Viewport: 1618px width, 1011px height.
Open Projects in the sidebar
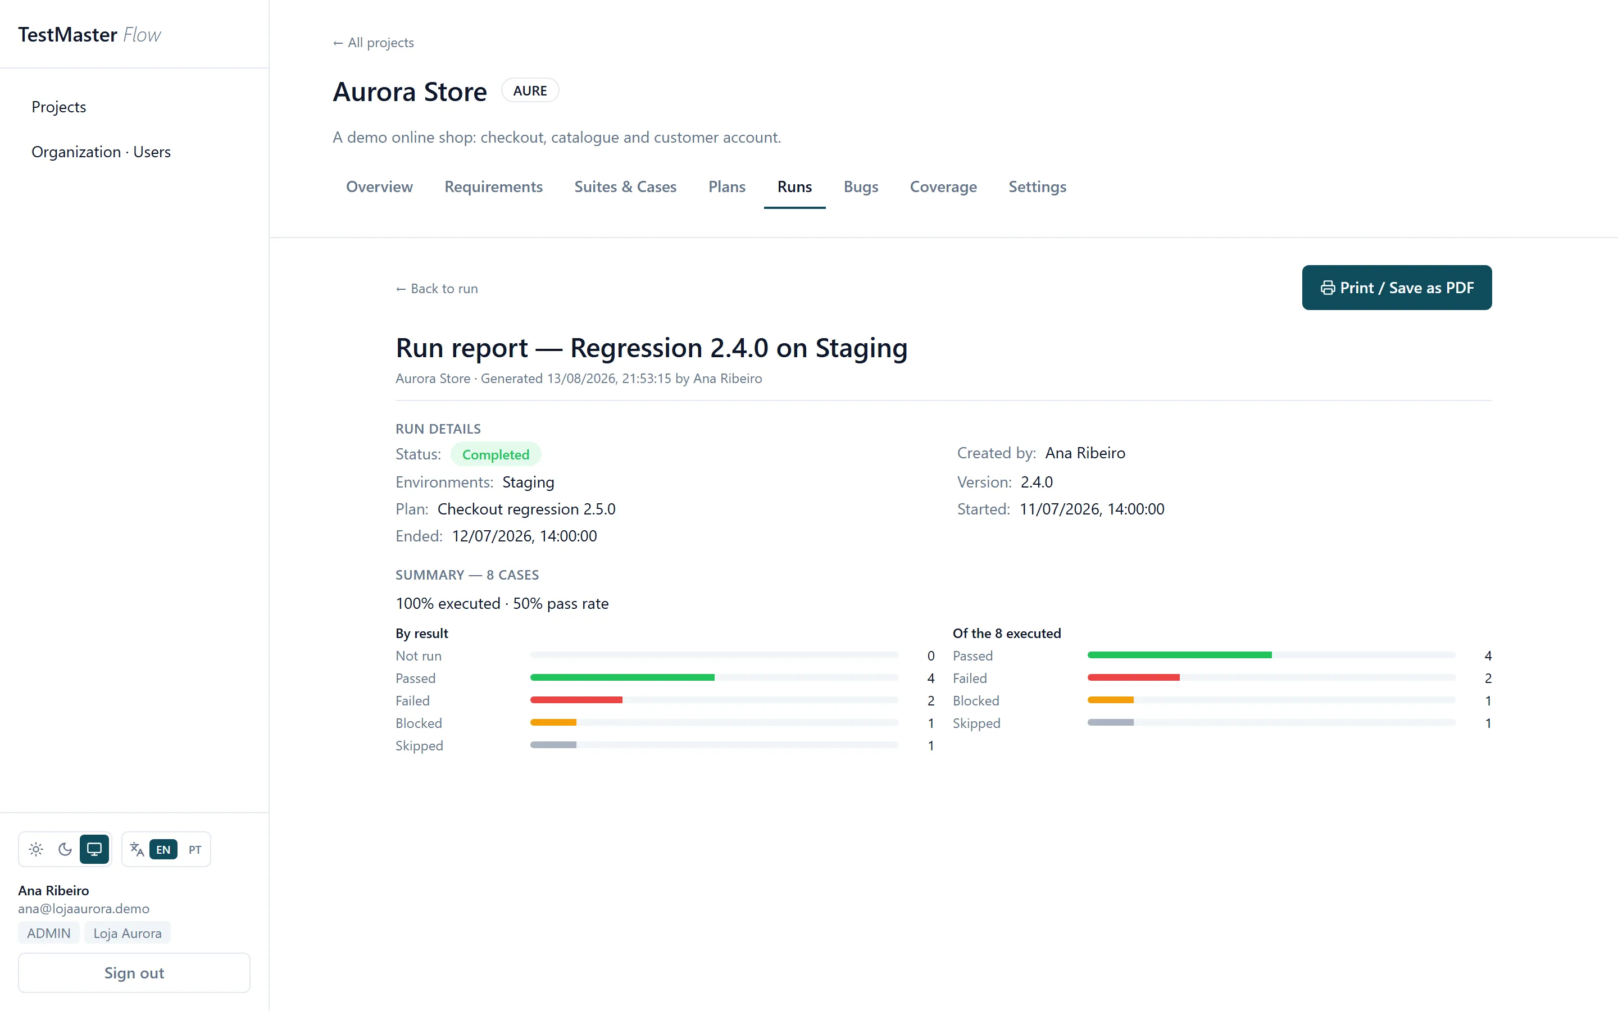pyautogui.click(x=59, y=107)
